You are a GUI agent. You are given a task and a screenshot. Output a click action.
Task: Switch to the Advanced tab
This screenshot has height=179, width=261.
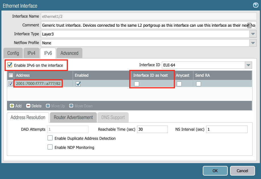(x=69, y=53)
